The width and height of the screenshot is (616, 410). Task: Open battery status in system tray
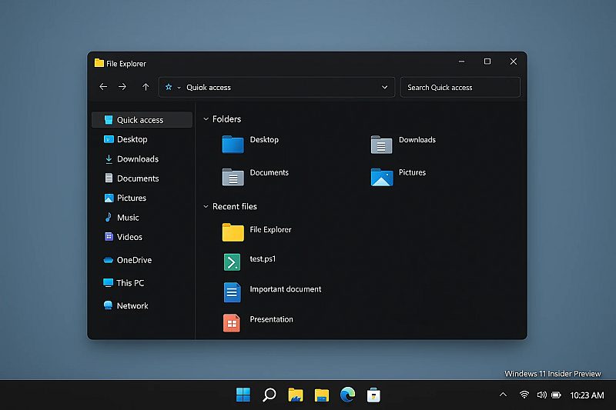click(x=556, y=395)
